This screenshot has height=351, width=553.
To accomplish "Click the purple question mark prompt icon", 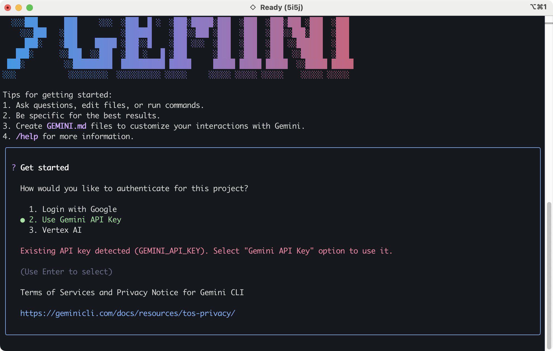I will pyautogui.click(x=14, y=168).
